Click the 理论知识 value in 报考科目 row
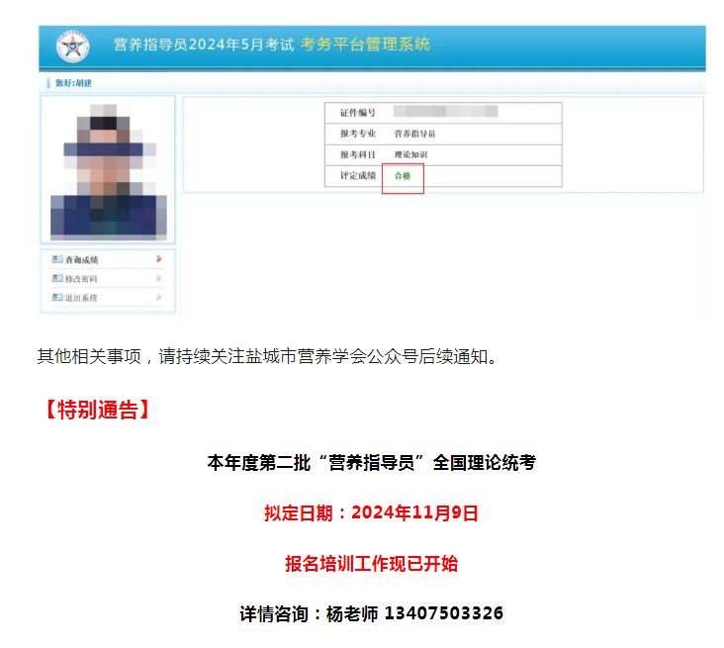The height and width of the screenshot is (648, 724). coord(410,154)
